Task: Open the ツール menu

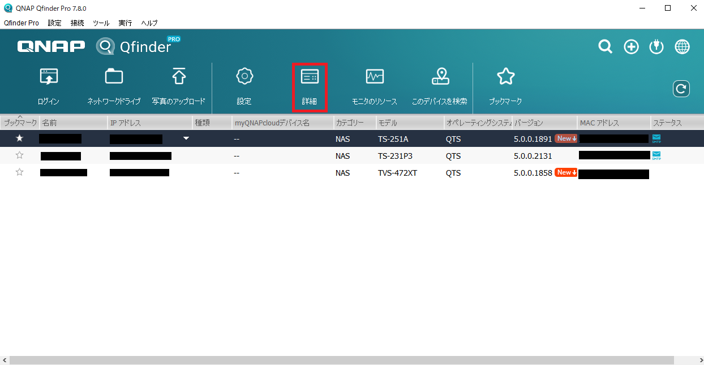Action: pyautogui.click(x=101, y=23)
